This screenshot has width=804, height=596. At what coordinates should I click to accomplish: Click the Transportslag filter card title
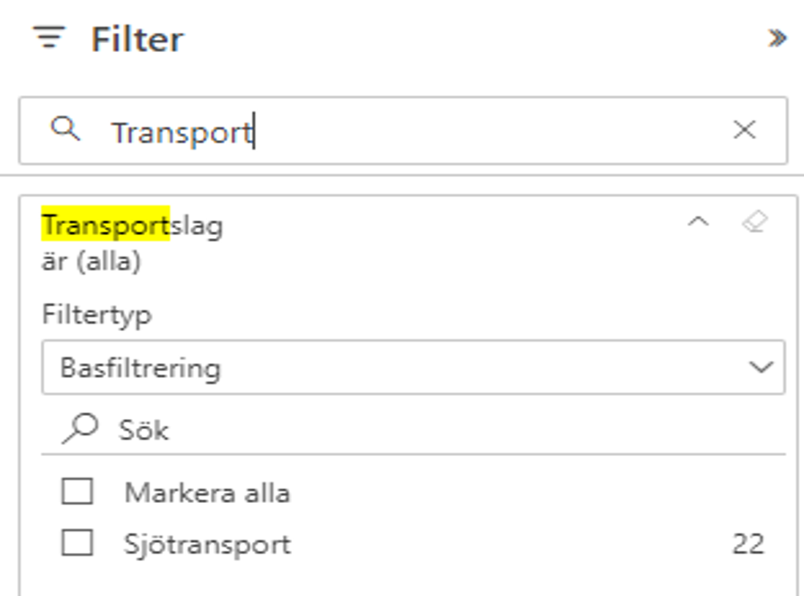coord(133,226)
